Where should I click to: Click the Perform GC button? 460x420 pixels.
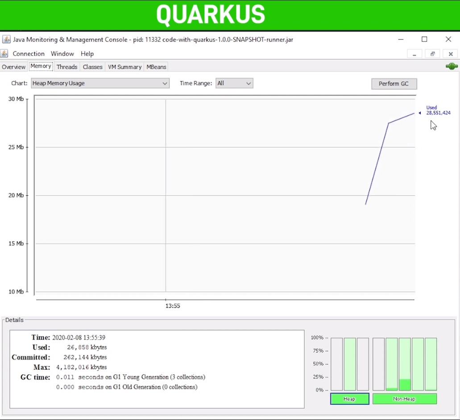pyautogui.click(x=394, y=84)
